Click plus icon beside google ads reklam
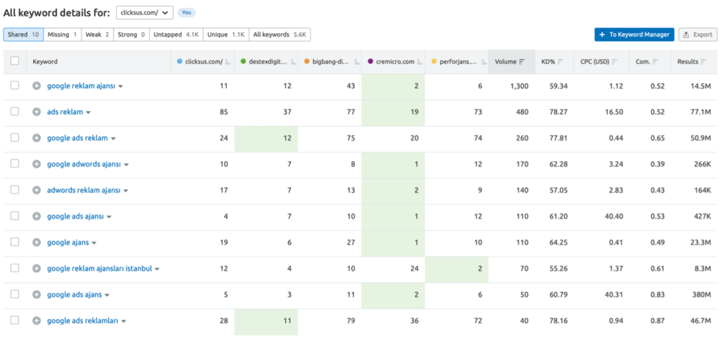720x337 pixels. click(x=37, y=138)
